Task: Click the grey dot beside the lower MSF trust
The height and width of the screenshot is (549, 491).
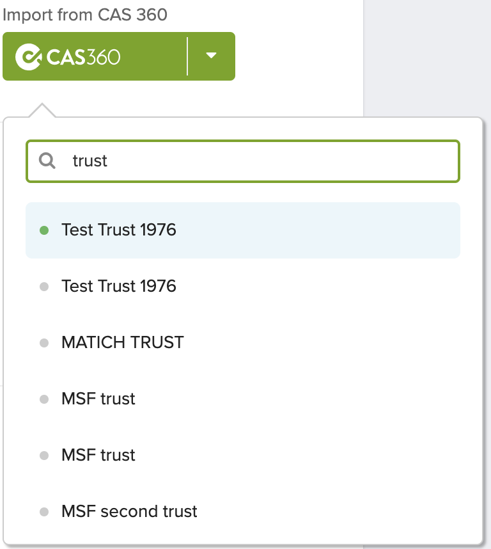Action: (x=44, y=456)
